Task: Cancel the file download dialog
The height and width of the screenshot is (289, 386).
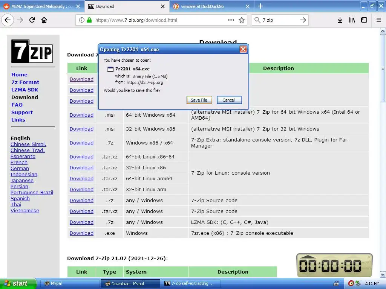Action: (x=229, y=100)
